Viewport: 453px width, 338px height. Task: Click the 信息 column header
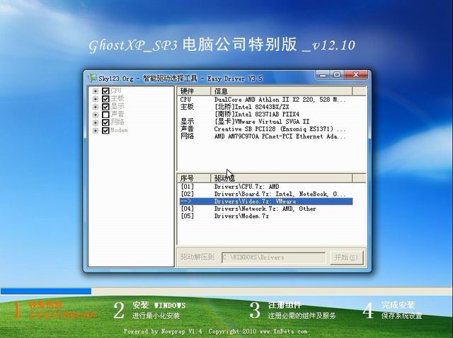coord(282,91)
